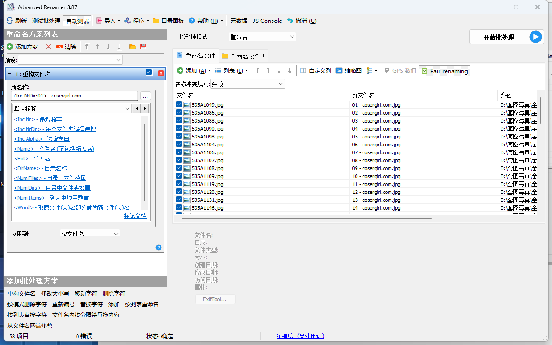The width and height of the screenshot is (552, 345).
Task: Uncheck the file 535A1049.jpg checkbox
Action: [179, 105]
